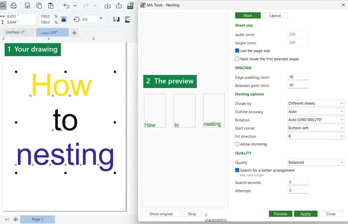Click the last page navigation arrow icon
Screen dimensions: 348x224
coord(7,219)
